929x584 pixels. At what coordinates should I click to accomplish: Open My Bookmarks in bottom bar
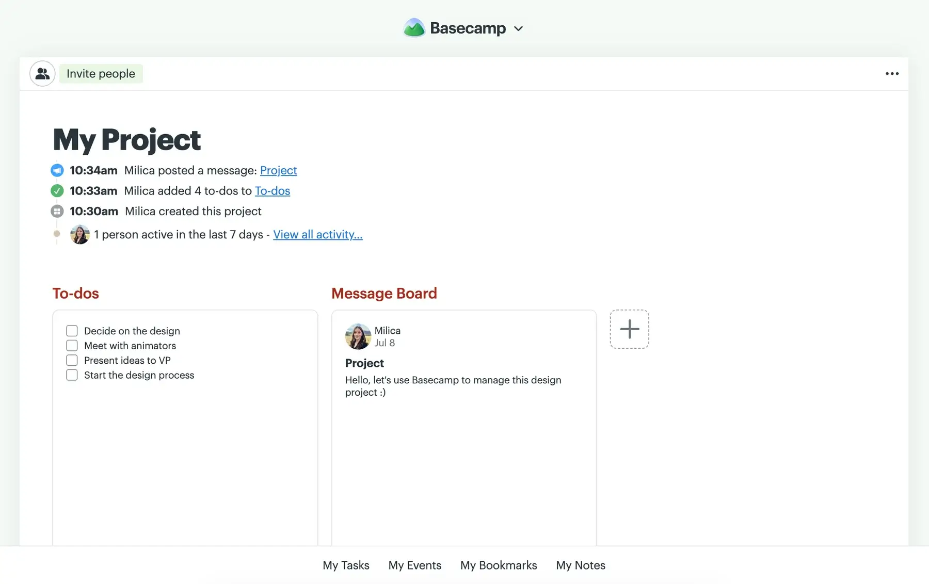[499, 565]
